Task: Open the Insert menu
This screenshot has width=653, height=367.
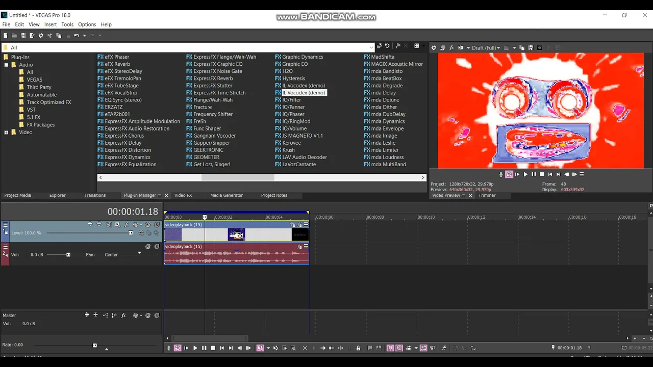Action: coord(51,24)
